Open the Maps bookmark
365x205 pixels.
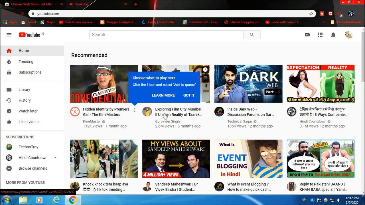[47, 22]
